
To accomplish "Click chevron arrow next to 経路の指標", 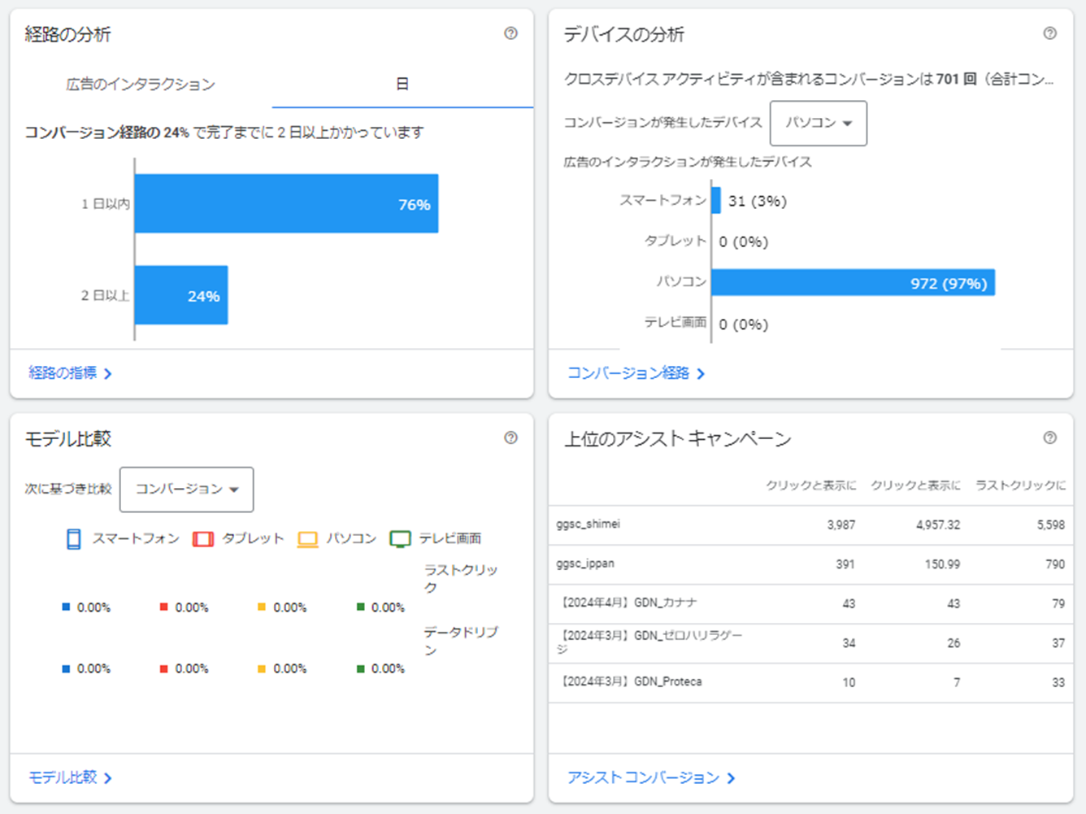I will point(108,373).
